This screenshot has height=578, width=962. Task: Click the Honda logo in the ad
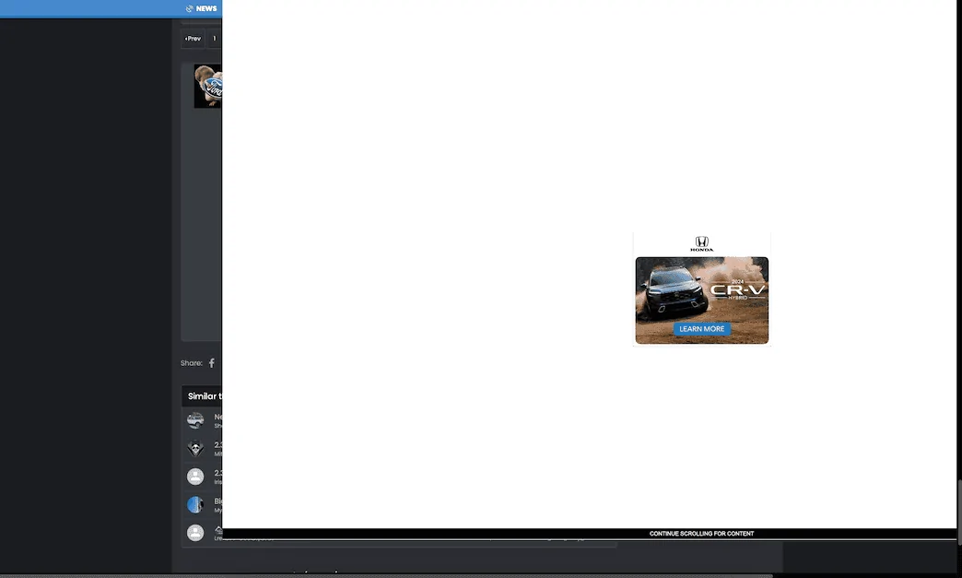click(702, 243)
